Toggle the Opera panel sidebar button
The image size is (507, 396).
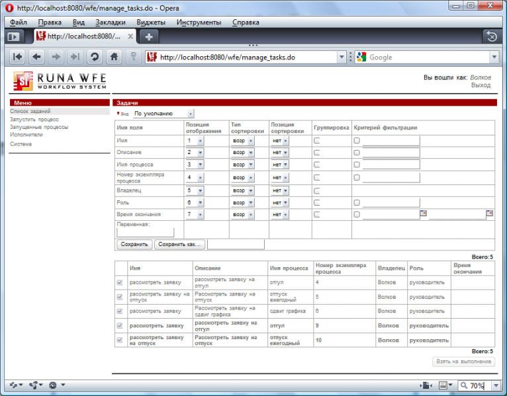tap(13, 36)
